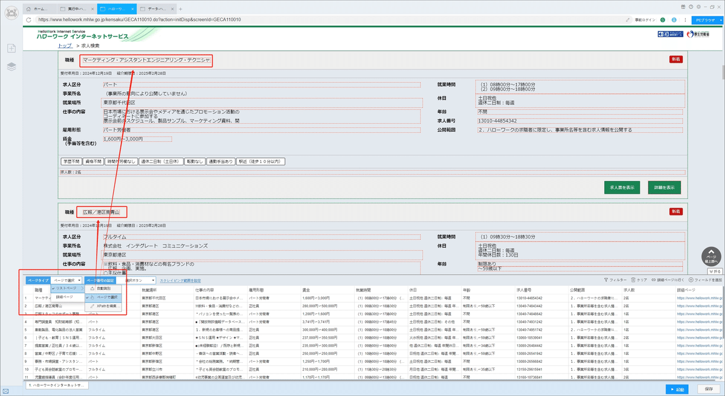This screenshot has width=725, height=396.
Task: Click the ページ最上部へ scroll-top round button
Action: 711,258
